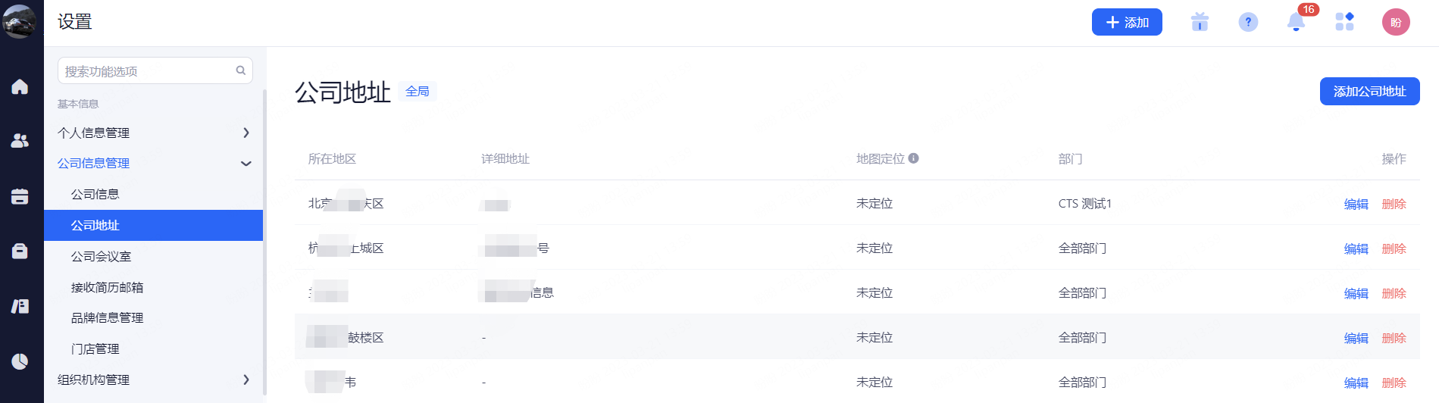Open 品牌信息管理 menu item
Screen dimensions: 1439x403
pos(107,317)
